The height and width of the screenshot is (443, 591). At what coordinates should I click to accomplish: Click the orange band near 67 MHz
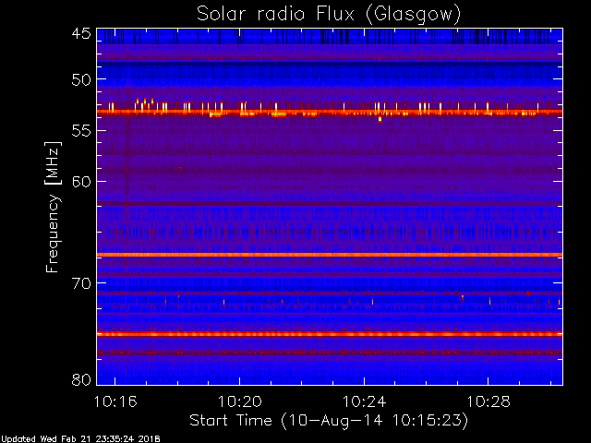[330, 255]
